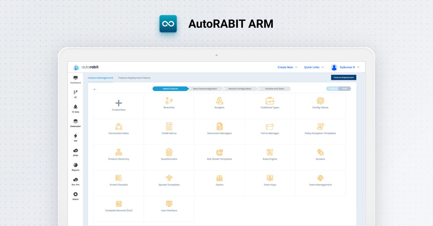This screenshot has width=433, height=226.
Task: Click the autorabit logo in the header
Action: click(86, 67)
